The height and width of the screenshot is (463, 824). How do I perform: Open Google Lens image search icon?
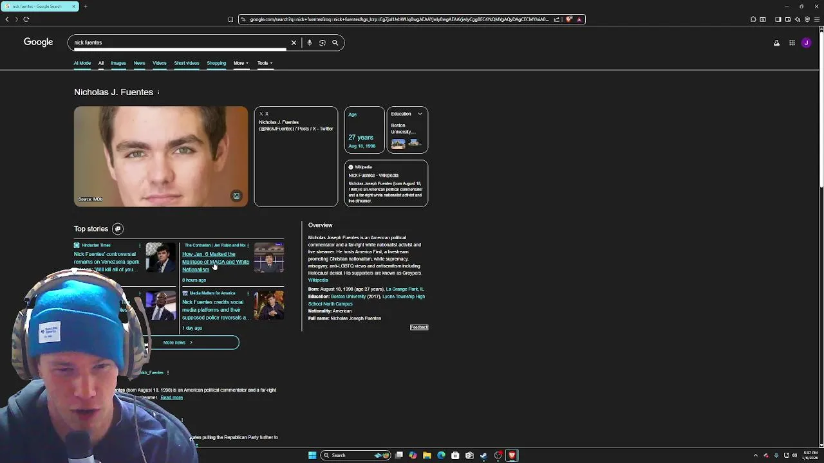(322, 42)
